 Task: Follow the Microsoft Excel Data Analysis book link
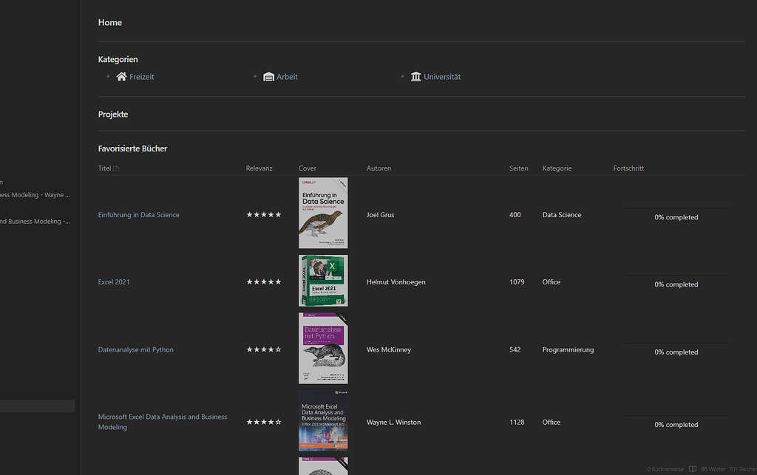(162, 417)
